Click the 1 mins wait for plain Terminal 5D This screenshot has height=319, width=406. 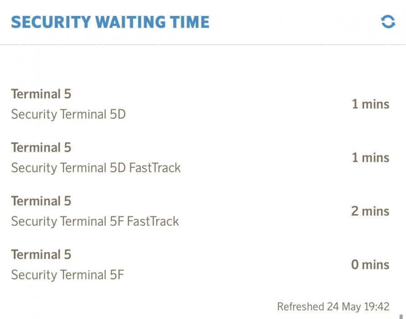(x=370, y=104)
